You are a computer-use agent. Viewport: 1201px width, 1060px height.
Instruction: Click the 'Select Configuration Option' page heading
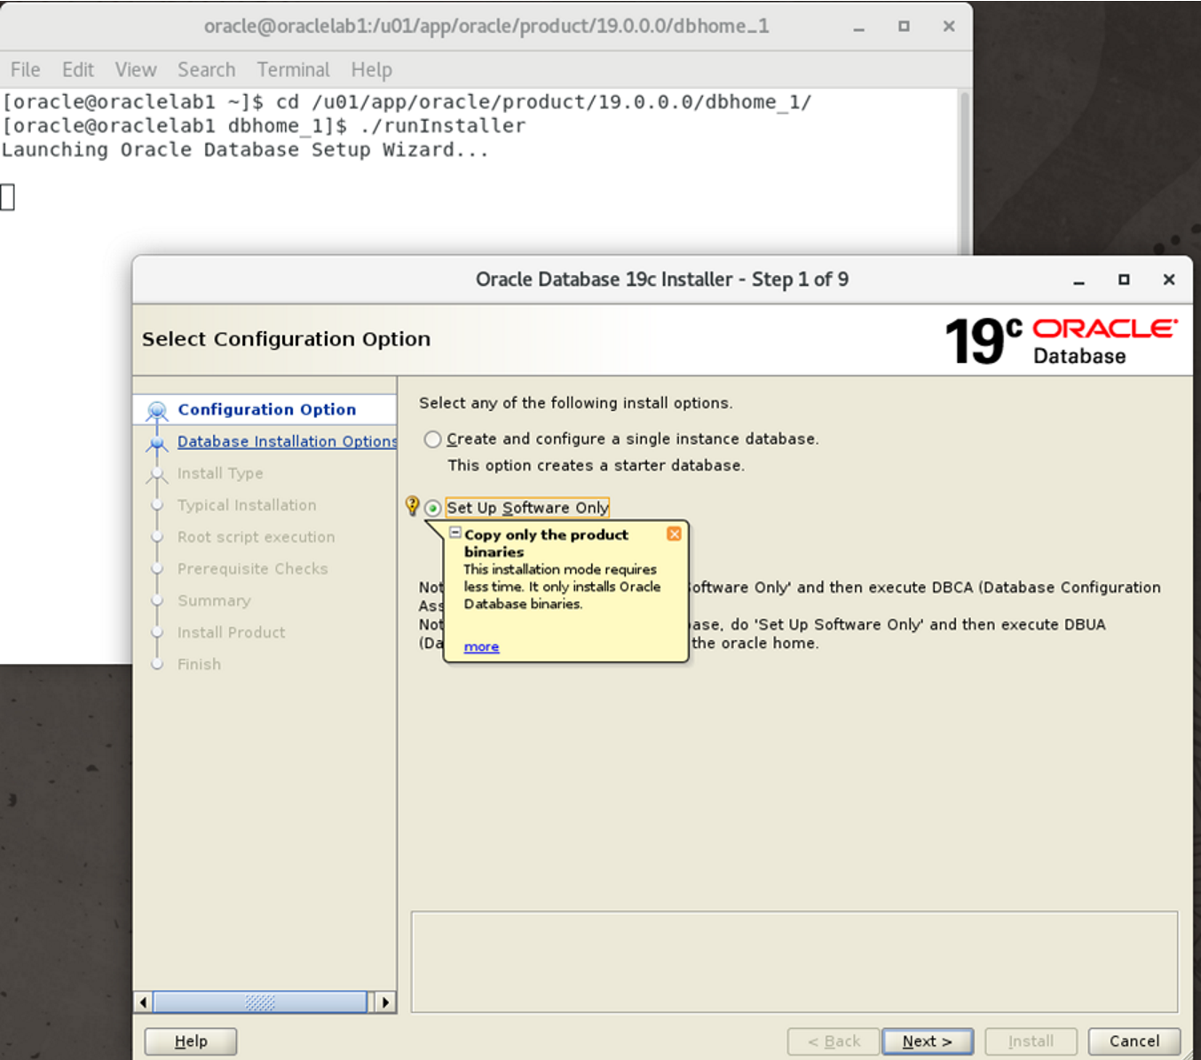coord(286,339)
